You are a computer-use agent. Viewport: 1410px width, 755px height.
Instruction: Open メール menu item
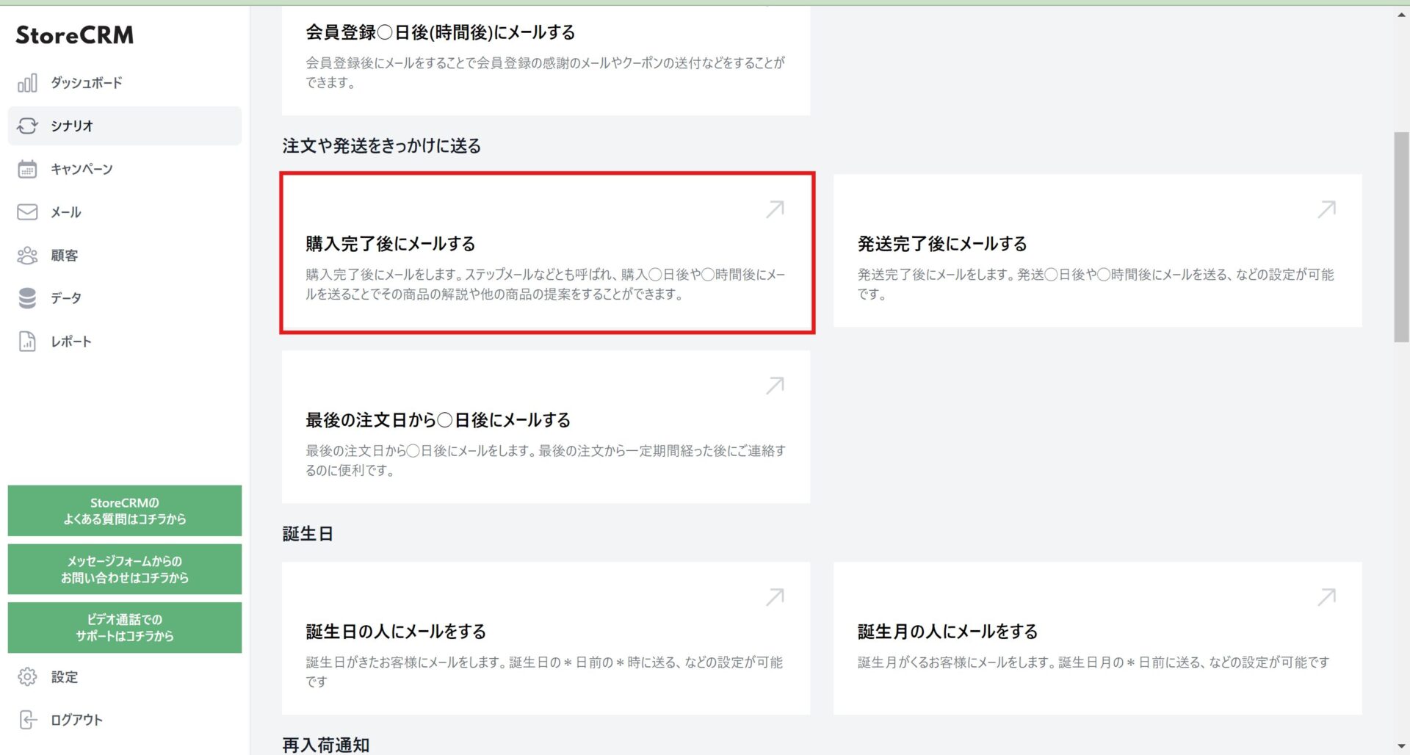pos(125,212)
